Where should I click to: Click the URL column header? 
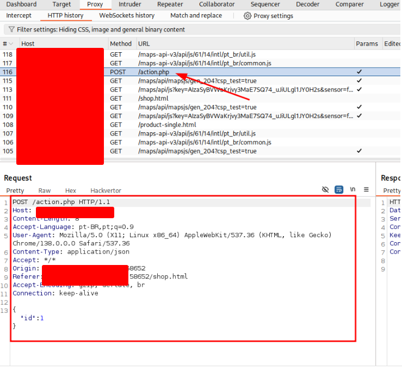tap(144, 44)
